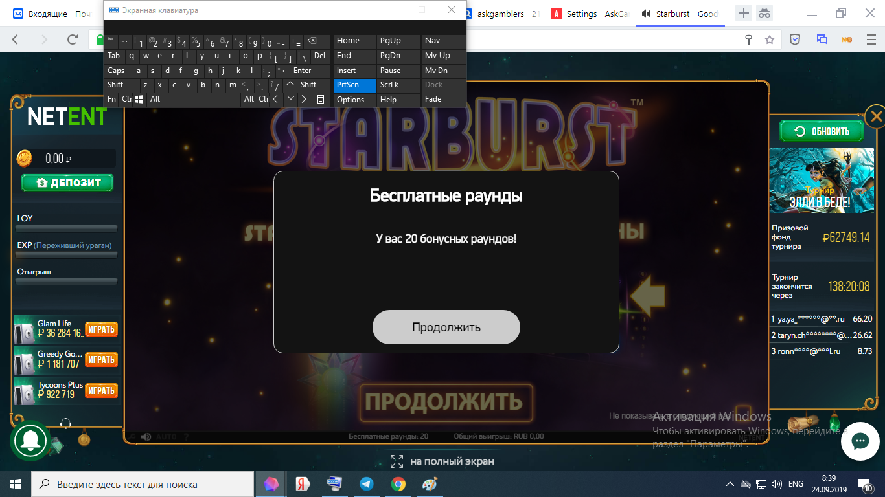Switch to the Входящие mail tab
Screen dimensions: 885x497
pos(53,14)
